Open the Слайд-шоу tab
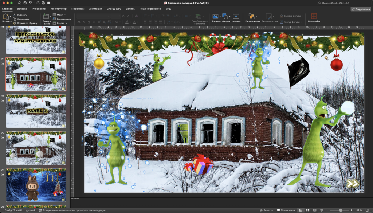373x213 pixels. (x=114, y=9)
